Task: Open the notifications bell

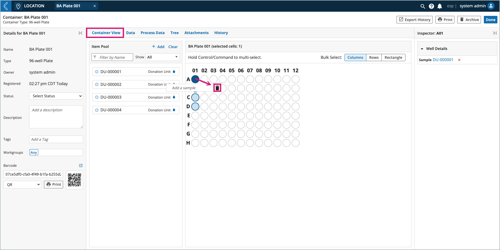Action: [440, 6]
